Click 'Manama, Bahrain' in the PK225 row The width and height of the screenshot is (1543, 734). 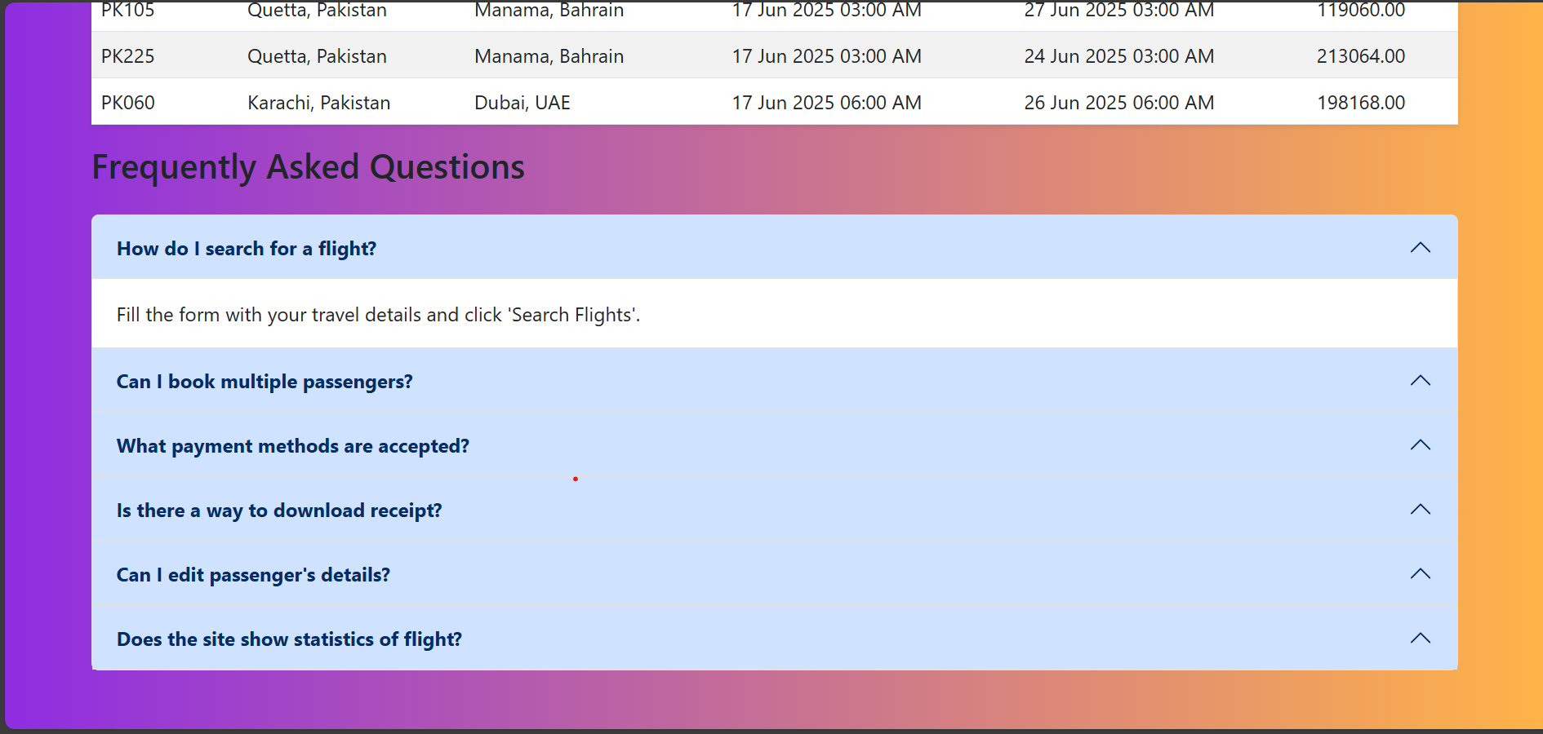tap(549, 56)
